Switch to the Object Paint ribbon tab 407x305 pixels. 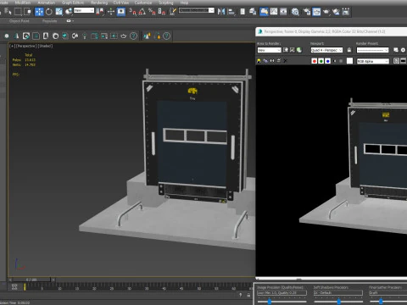19,21
